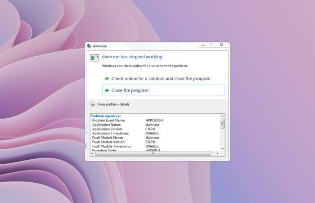Minimize the dwm.exe dialog
The height and width of the screenshot is (203, 315).
(x=203, y=45)
